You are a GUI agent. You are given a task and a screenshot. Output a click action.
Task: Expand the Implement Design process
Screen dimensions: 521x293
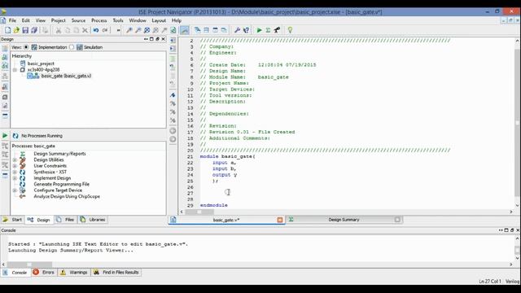(15, 178)
